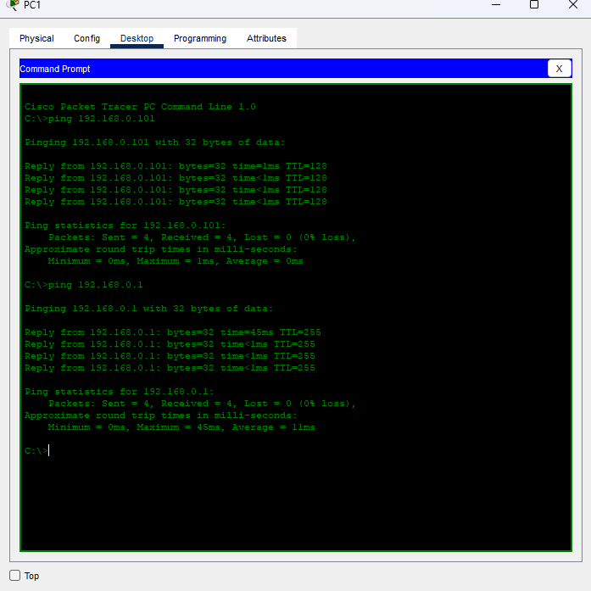Open the Attributes tab
This screenshot has width=591, height=591.
pos(266,38)
